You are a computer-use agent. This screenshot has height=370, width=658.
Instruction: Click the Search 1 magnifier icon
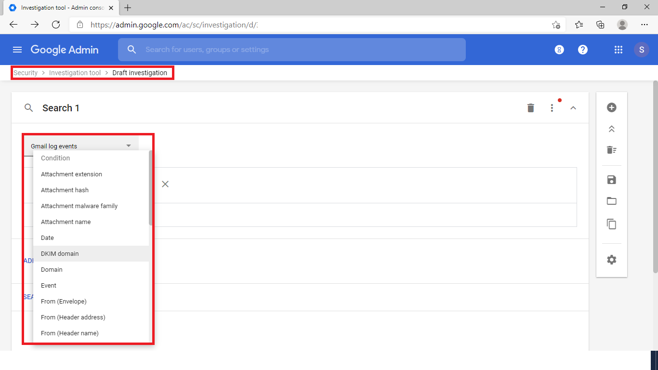(29, 108)
